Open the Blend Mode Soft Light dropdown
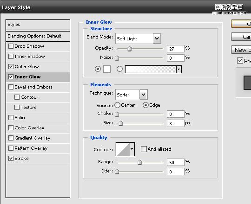 (x=138, y=38)
